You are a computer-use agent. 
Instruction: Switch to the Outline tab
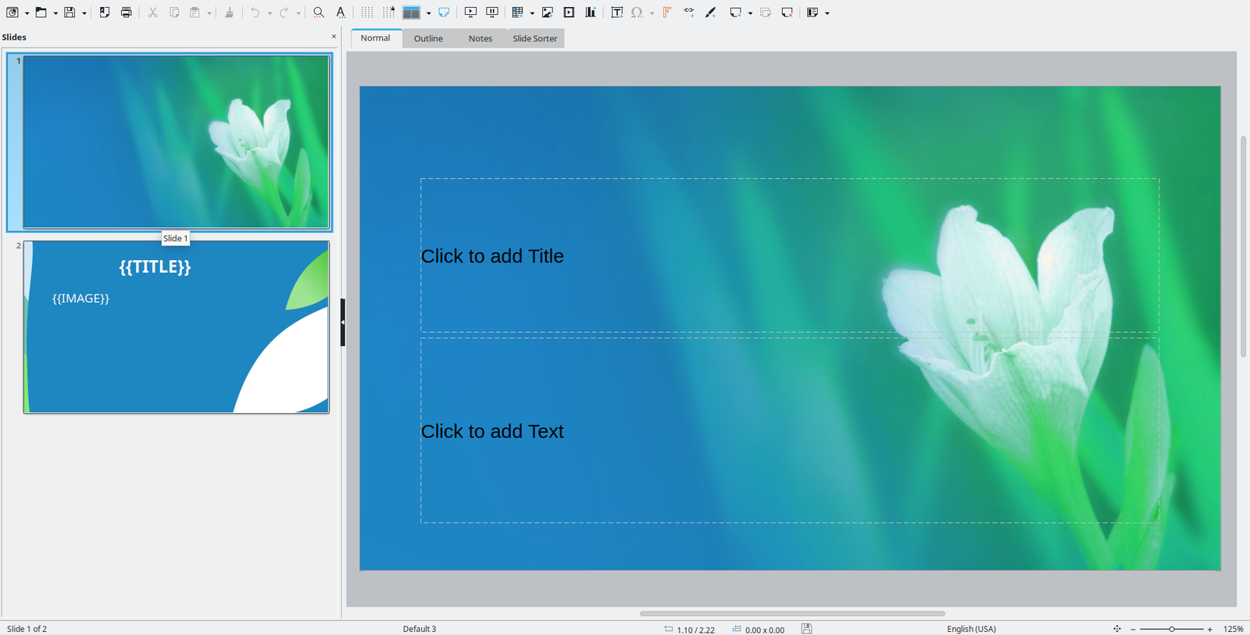pos(428,38)
